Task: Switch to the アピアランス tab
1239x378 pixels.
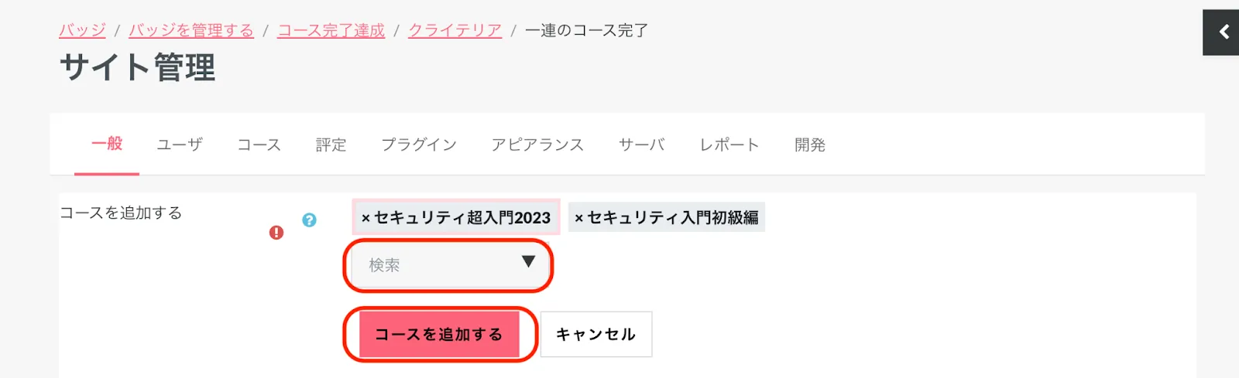Action: click(537, 145)
